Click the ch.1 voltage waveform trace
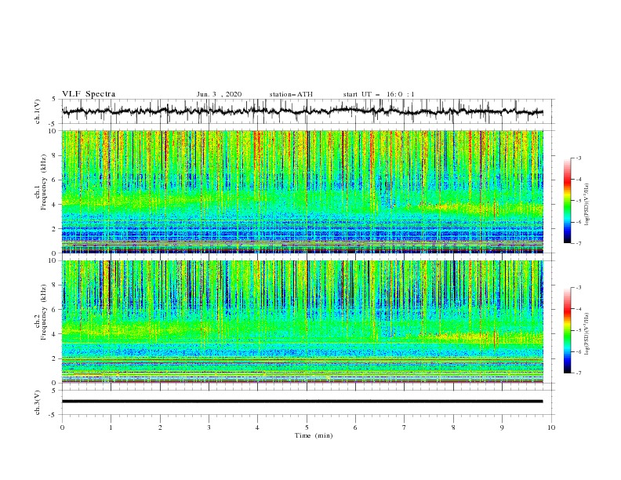The image size is (621, 480). pyautogui.click(x=302, y=111)
